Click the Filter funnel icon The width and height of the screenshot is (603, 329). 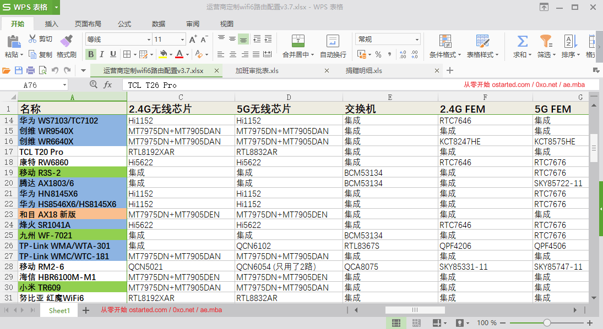pyautogui.click(x=546, y=41)
